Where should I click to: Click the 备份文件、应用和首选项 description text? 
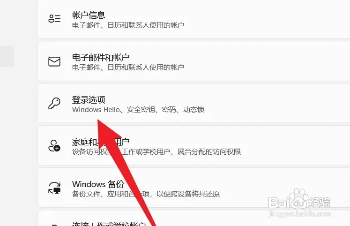[146, 194]
